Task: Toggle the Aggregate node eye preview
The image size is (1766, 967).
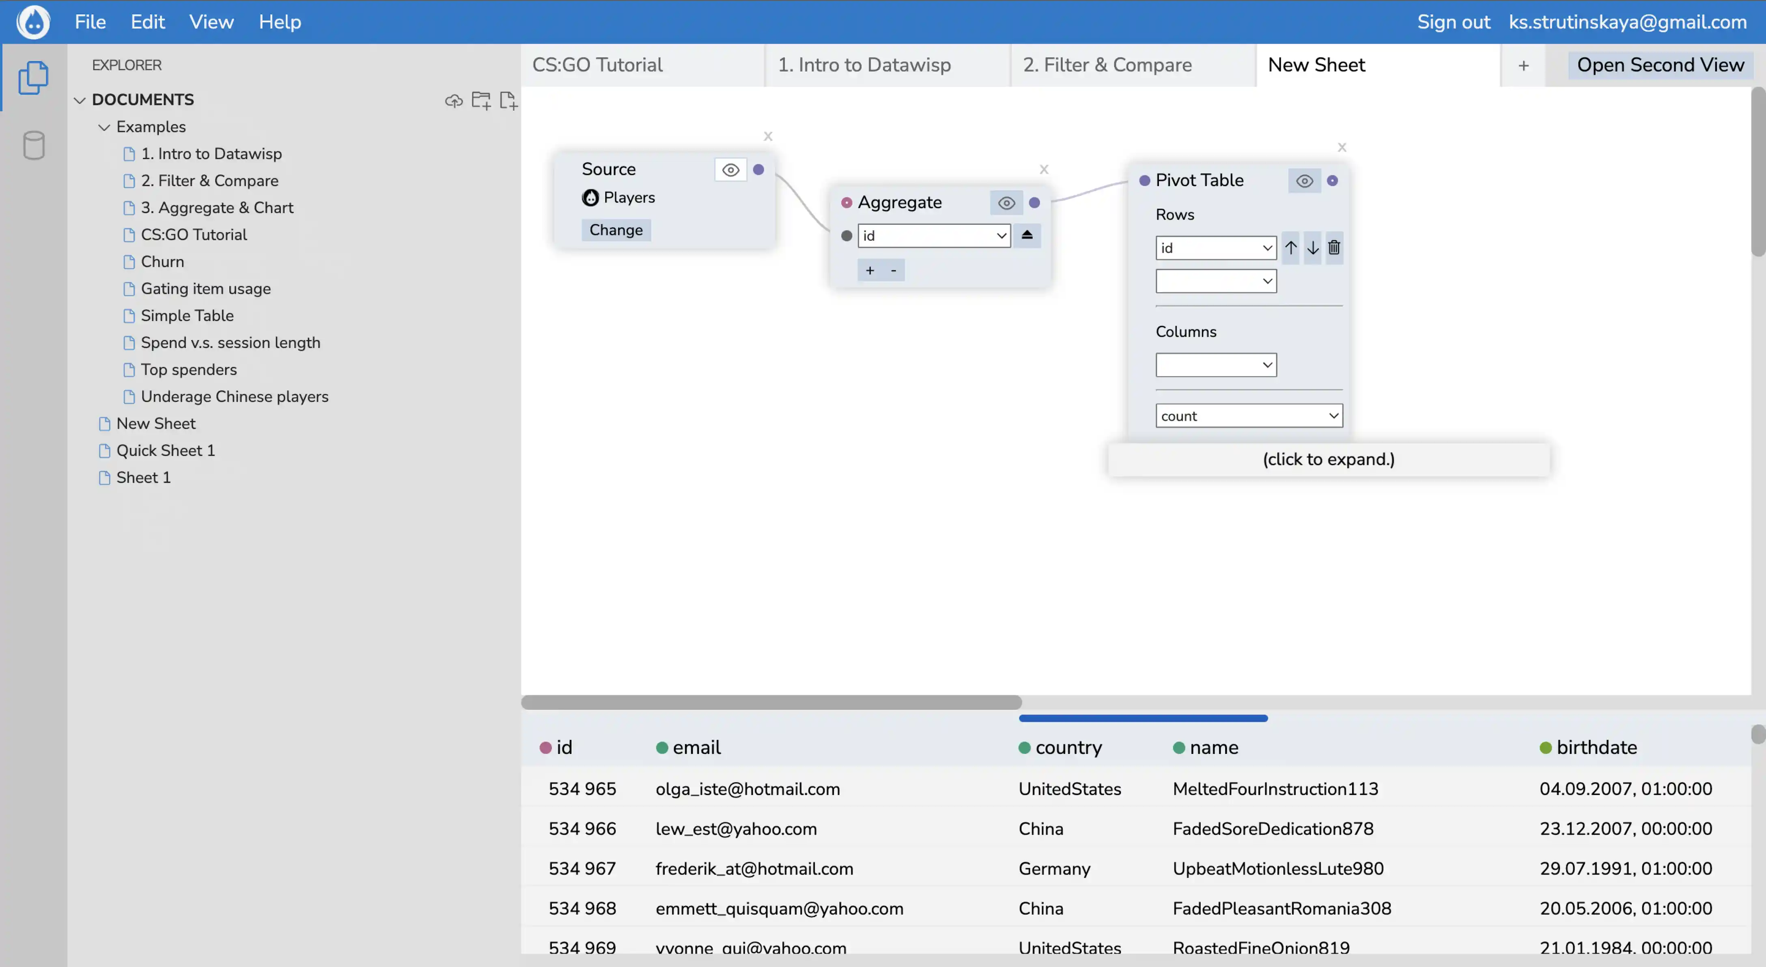Action: 1006,203
